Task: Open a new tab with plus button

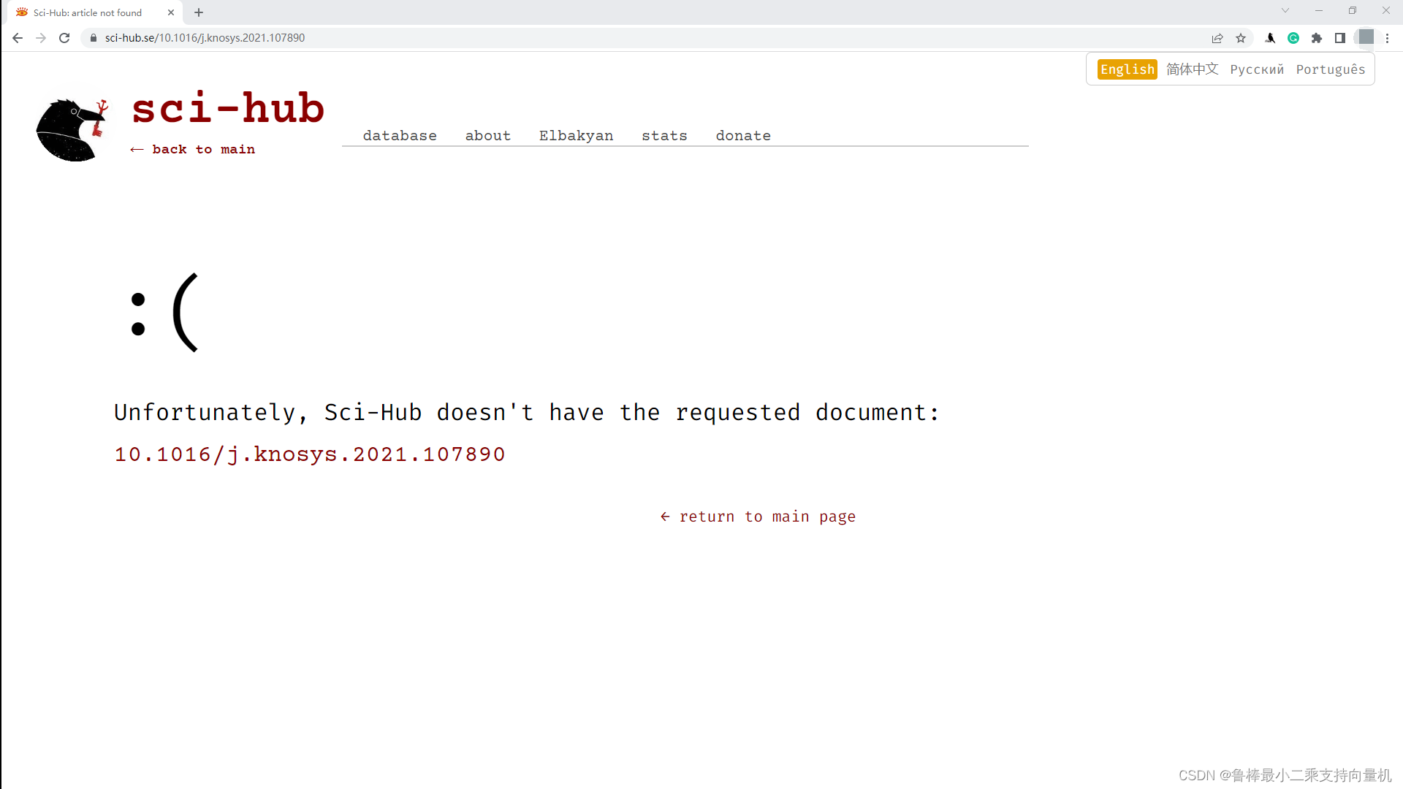Action: pyautogui.click(x=199, y=12)
